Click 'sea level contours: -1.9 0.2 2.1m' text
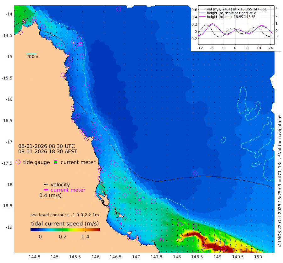283x263 pixels. [64, 215]
